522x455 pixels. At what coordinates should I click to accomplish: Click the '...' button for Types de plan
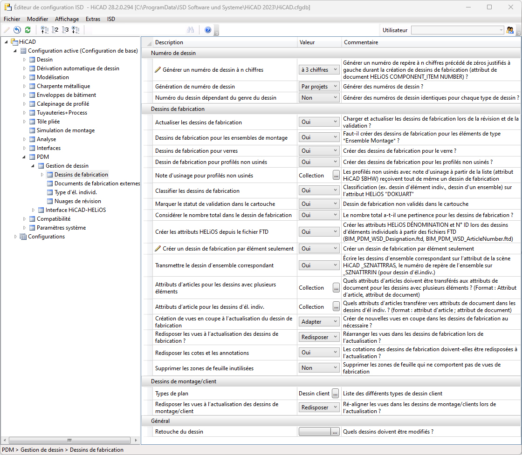(x=335, y=394)
